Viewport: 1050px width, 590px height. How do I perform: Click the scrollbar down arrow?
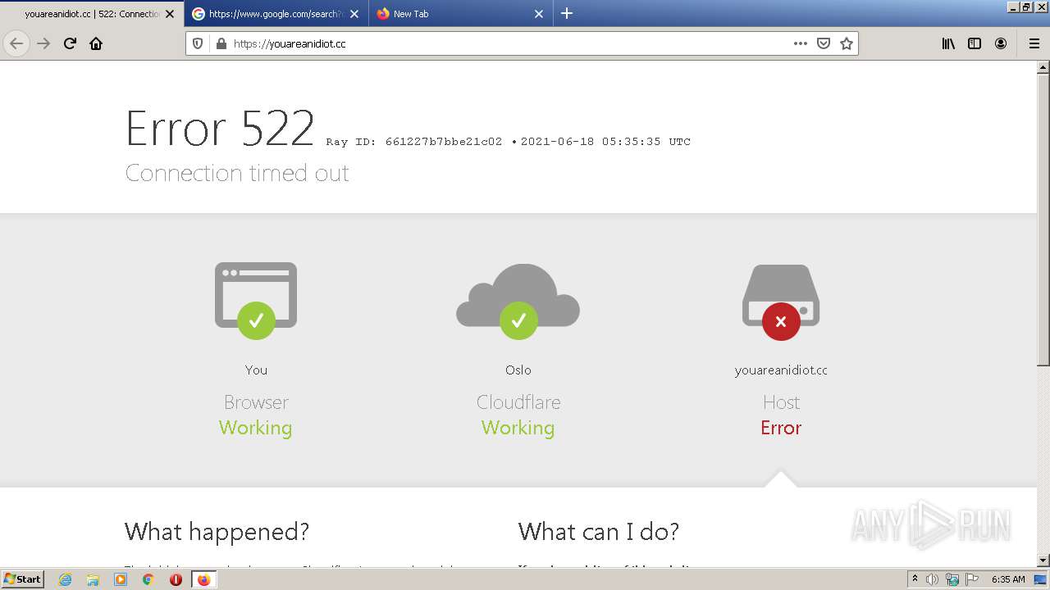[1043, 560]
